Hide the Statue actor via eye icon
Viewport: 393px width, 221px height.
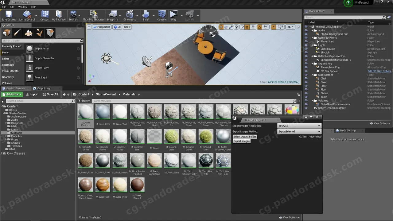pyautogui.click(x=306, y=93)
